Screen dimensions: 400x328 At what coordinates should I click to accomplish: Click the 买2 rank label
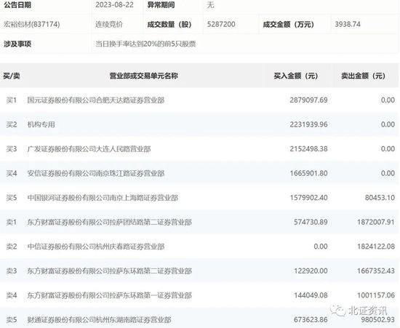[12, 124]
